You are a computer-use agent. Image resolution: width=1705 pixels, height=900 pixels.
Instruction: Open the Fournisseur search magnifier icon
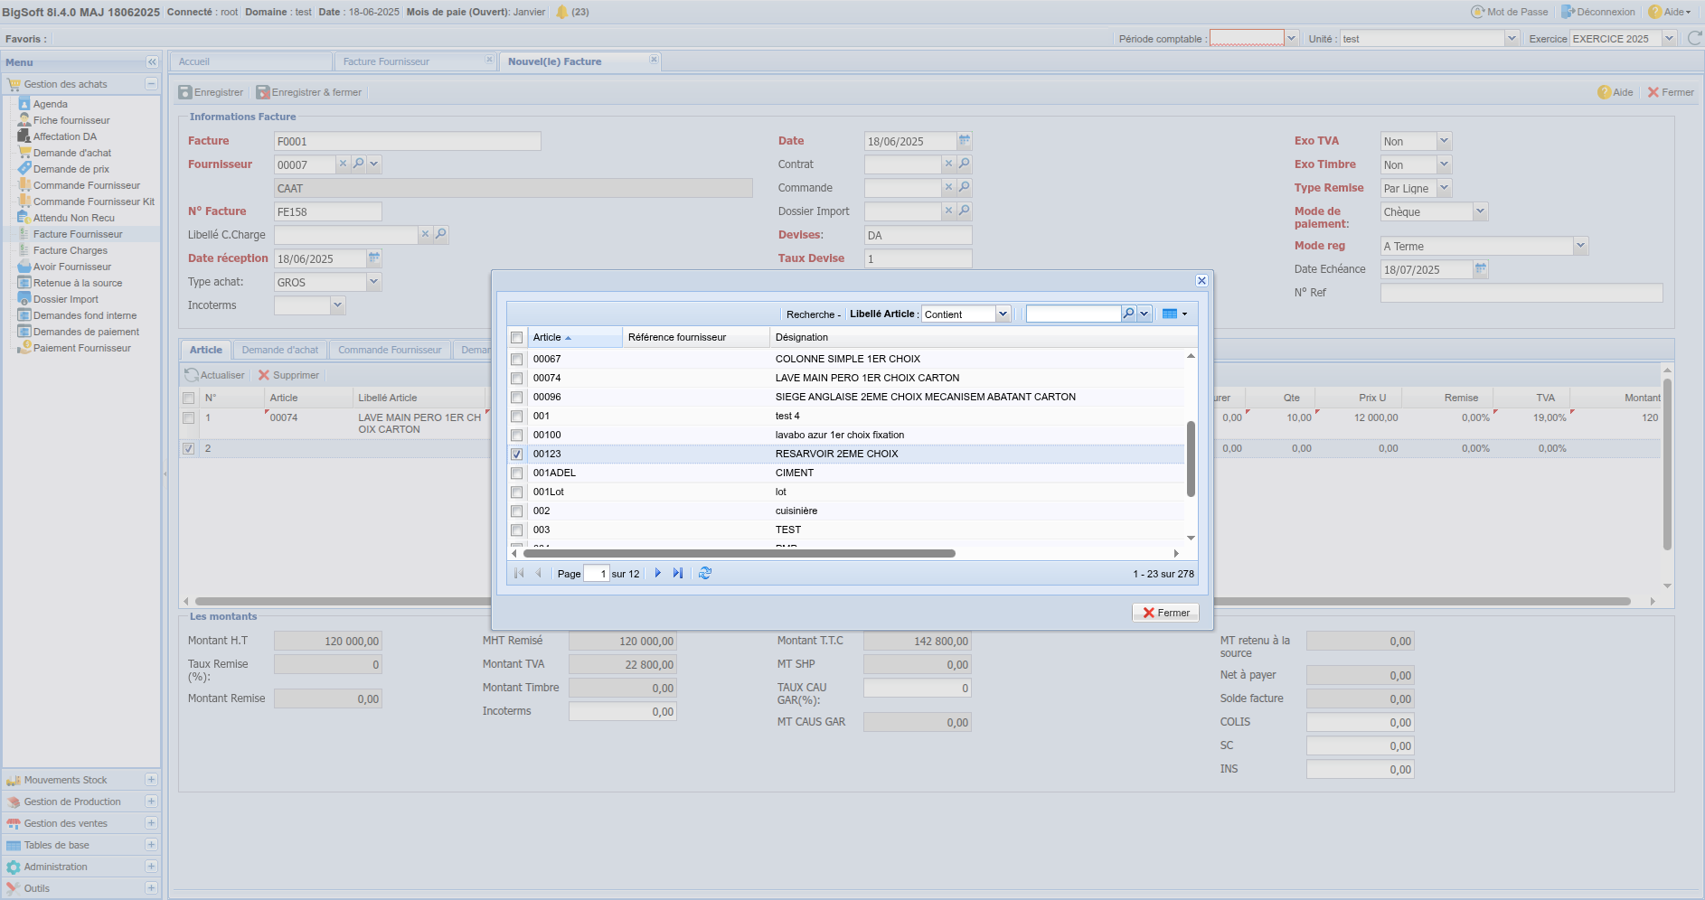[x=359, y=164]
